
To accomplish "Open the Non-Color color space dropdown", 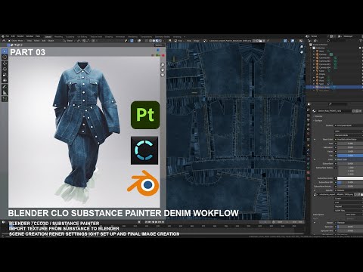I will click(355, 215).
